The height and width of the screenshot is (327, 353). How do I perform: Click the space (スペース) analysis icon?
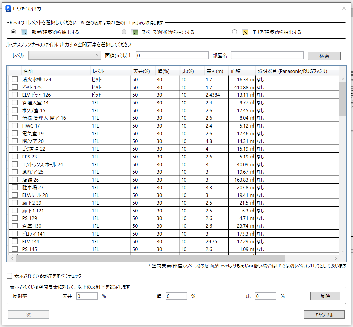coord(135,32)
